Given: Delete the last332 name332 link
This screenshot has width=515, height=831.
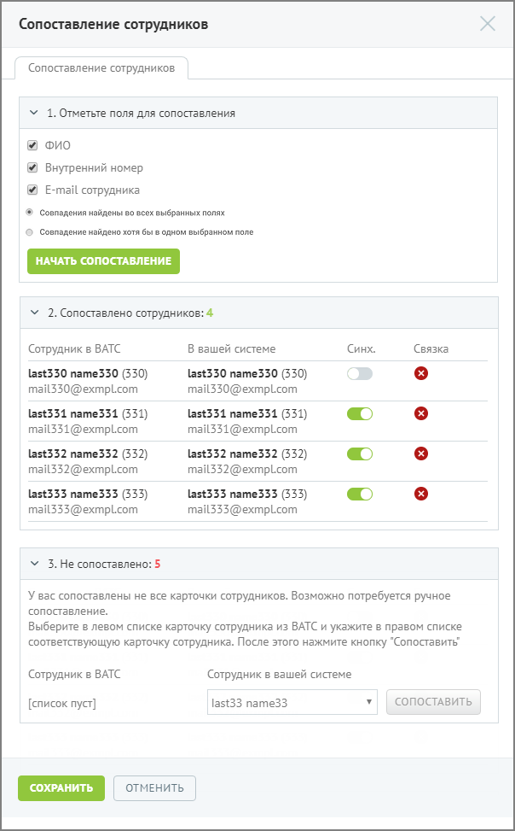Looking at the screenshot, I should coord(421,454).
